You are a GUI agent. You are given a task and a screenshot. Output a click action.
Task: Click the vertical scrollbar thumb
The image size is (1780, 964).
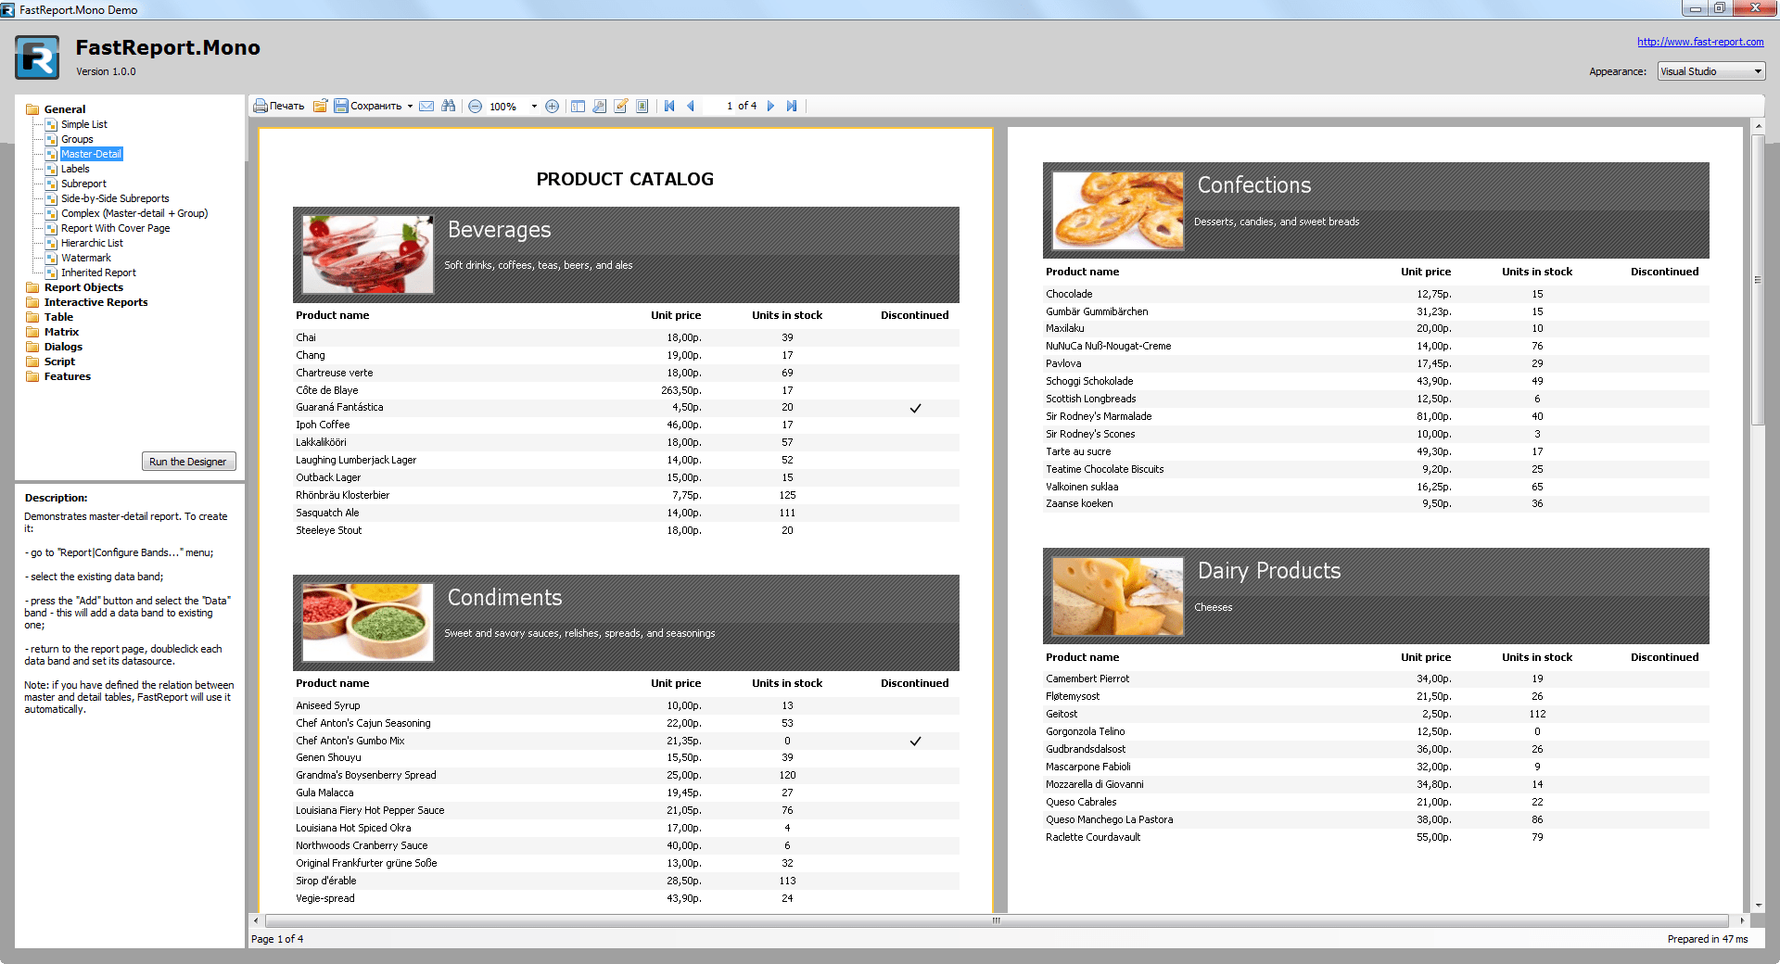[x=1758, y=279]
